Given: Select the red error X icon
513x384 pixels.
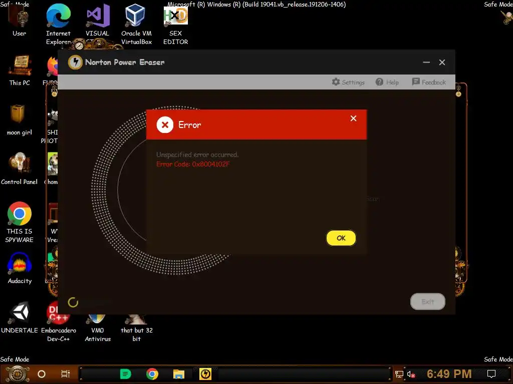Looking at the screenshot, I should pos(165,124).
